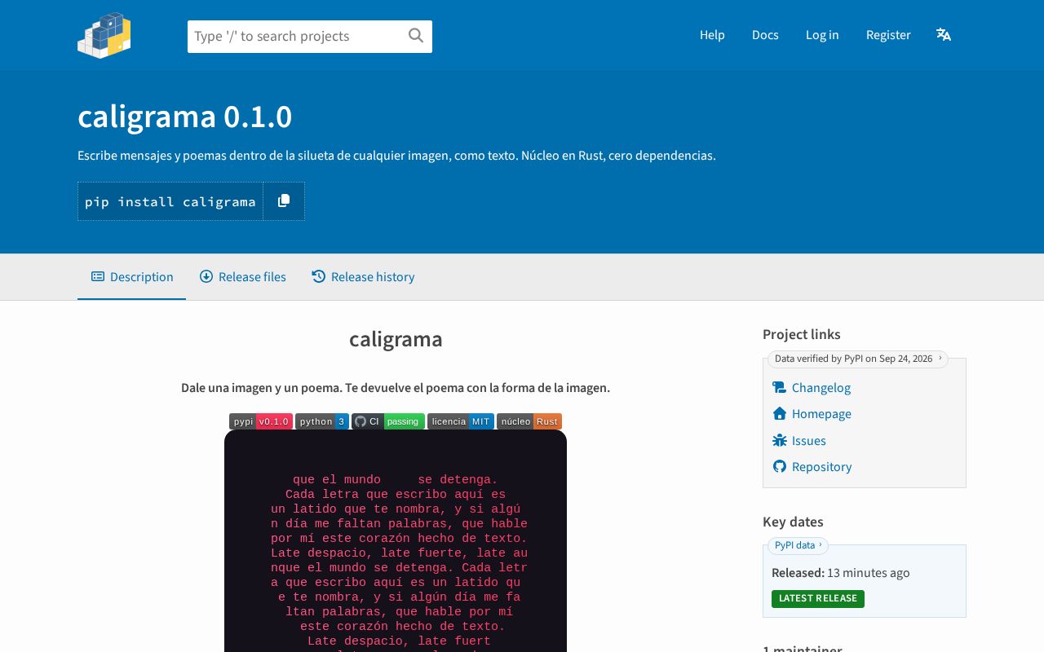Viewport: 1044px width, 652px height.
Task: Open the Homepage project link
Action: click(821, 414)
